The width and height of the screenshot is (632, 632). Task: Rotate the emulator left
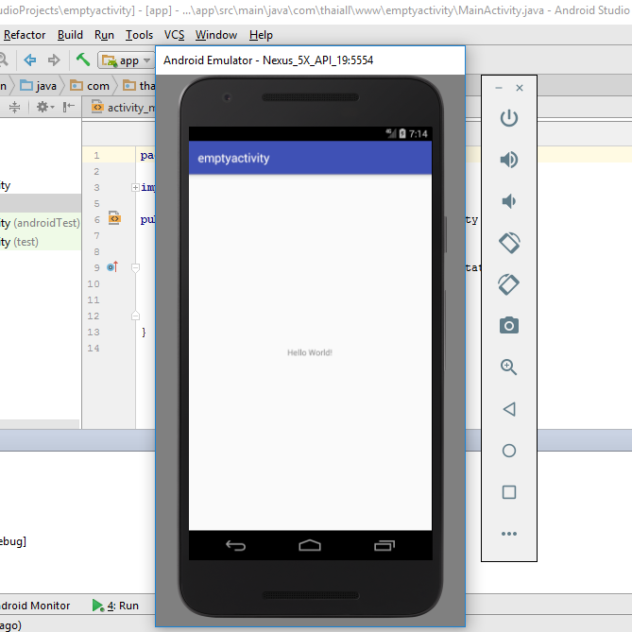point(509,243)
